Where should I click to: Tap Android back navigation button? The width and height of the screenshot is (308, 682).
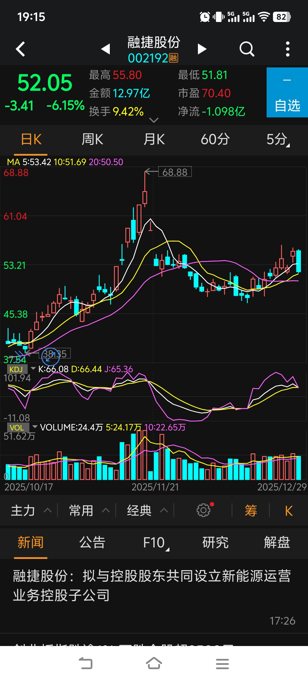click(x=86, y=663)
